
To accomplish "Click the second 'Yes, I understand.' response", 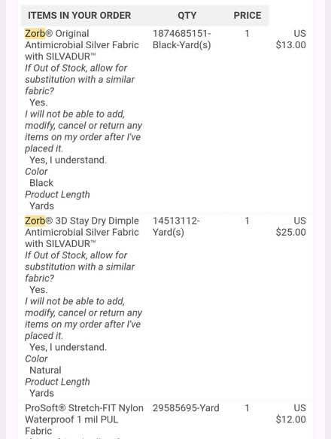I will point(68,347).
